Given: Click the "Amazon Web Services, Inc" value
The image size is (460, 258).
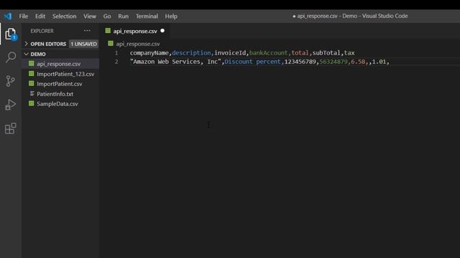Looking at the screenshot, I should pyautogui.click(x=175, y=62).
